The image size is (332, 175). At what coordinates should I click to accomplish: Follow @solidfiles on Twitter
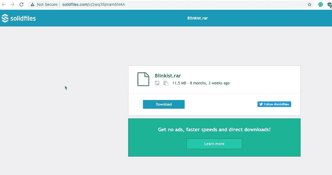274,104
